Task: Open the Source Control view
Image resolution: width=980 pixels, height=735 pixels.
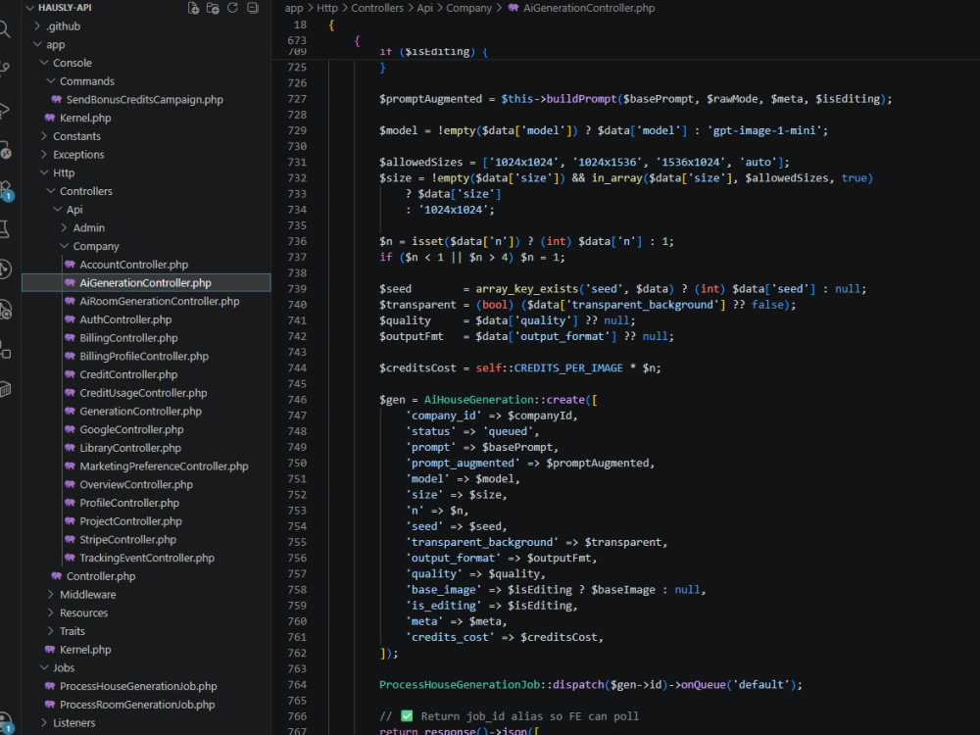Action: coord(5,67)
